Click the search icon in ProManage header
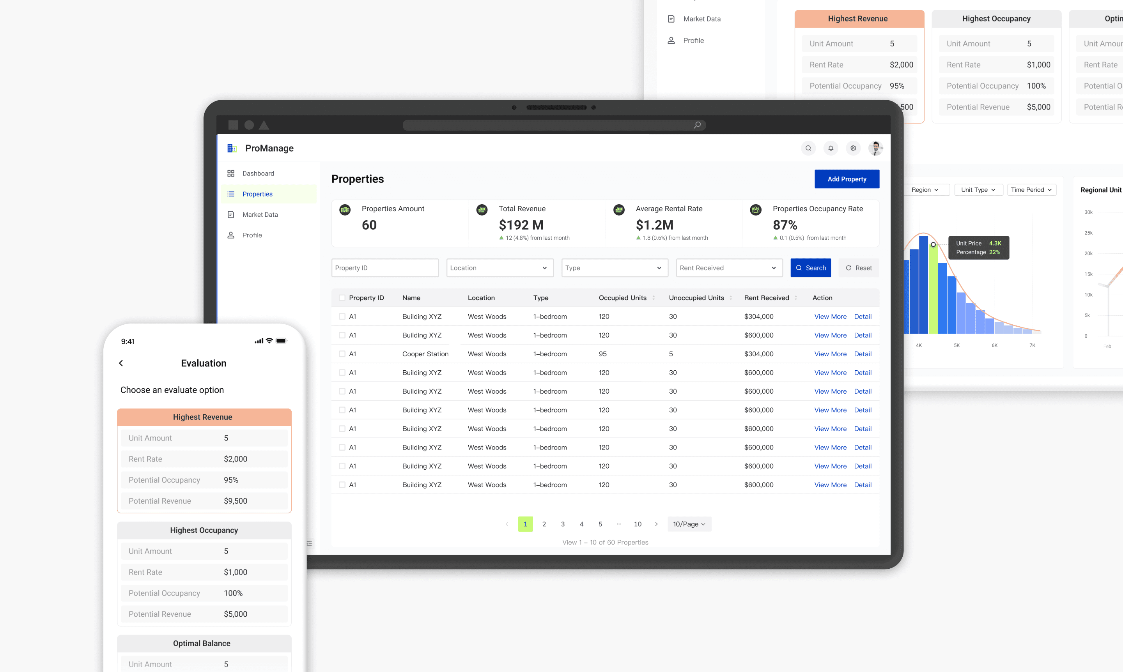This screenshot has width=1123, height=672. pos(808,148)
